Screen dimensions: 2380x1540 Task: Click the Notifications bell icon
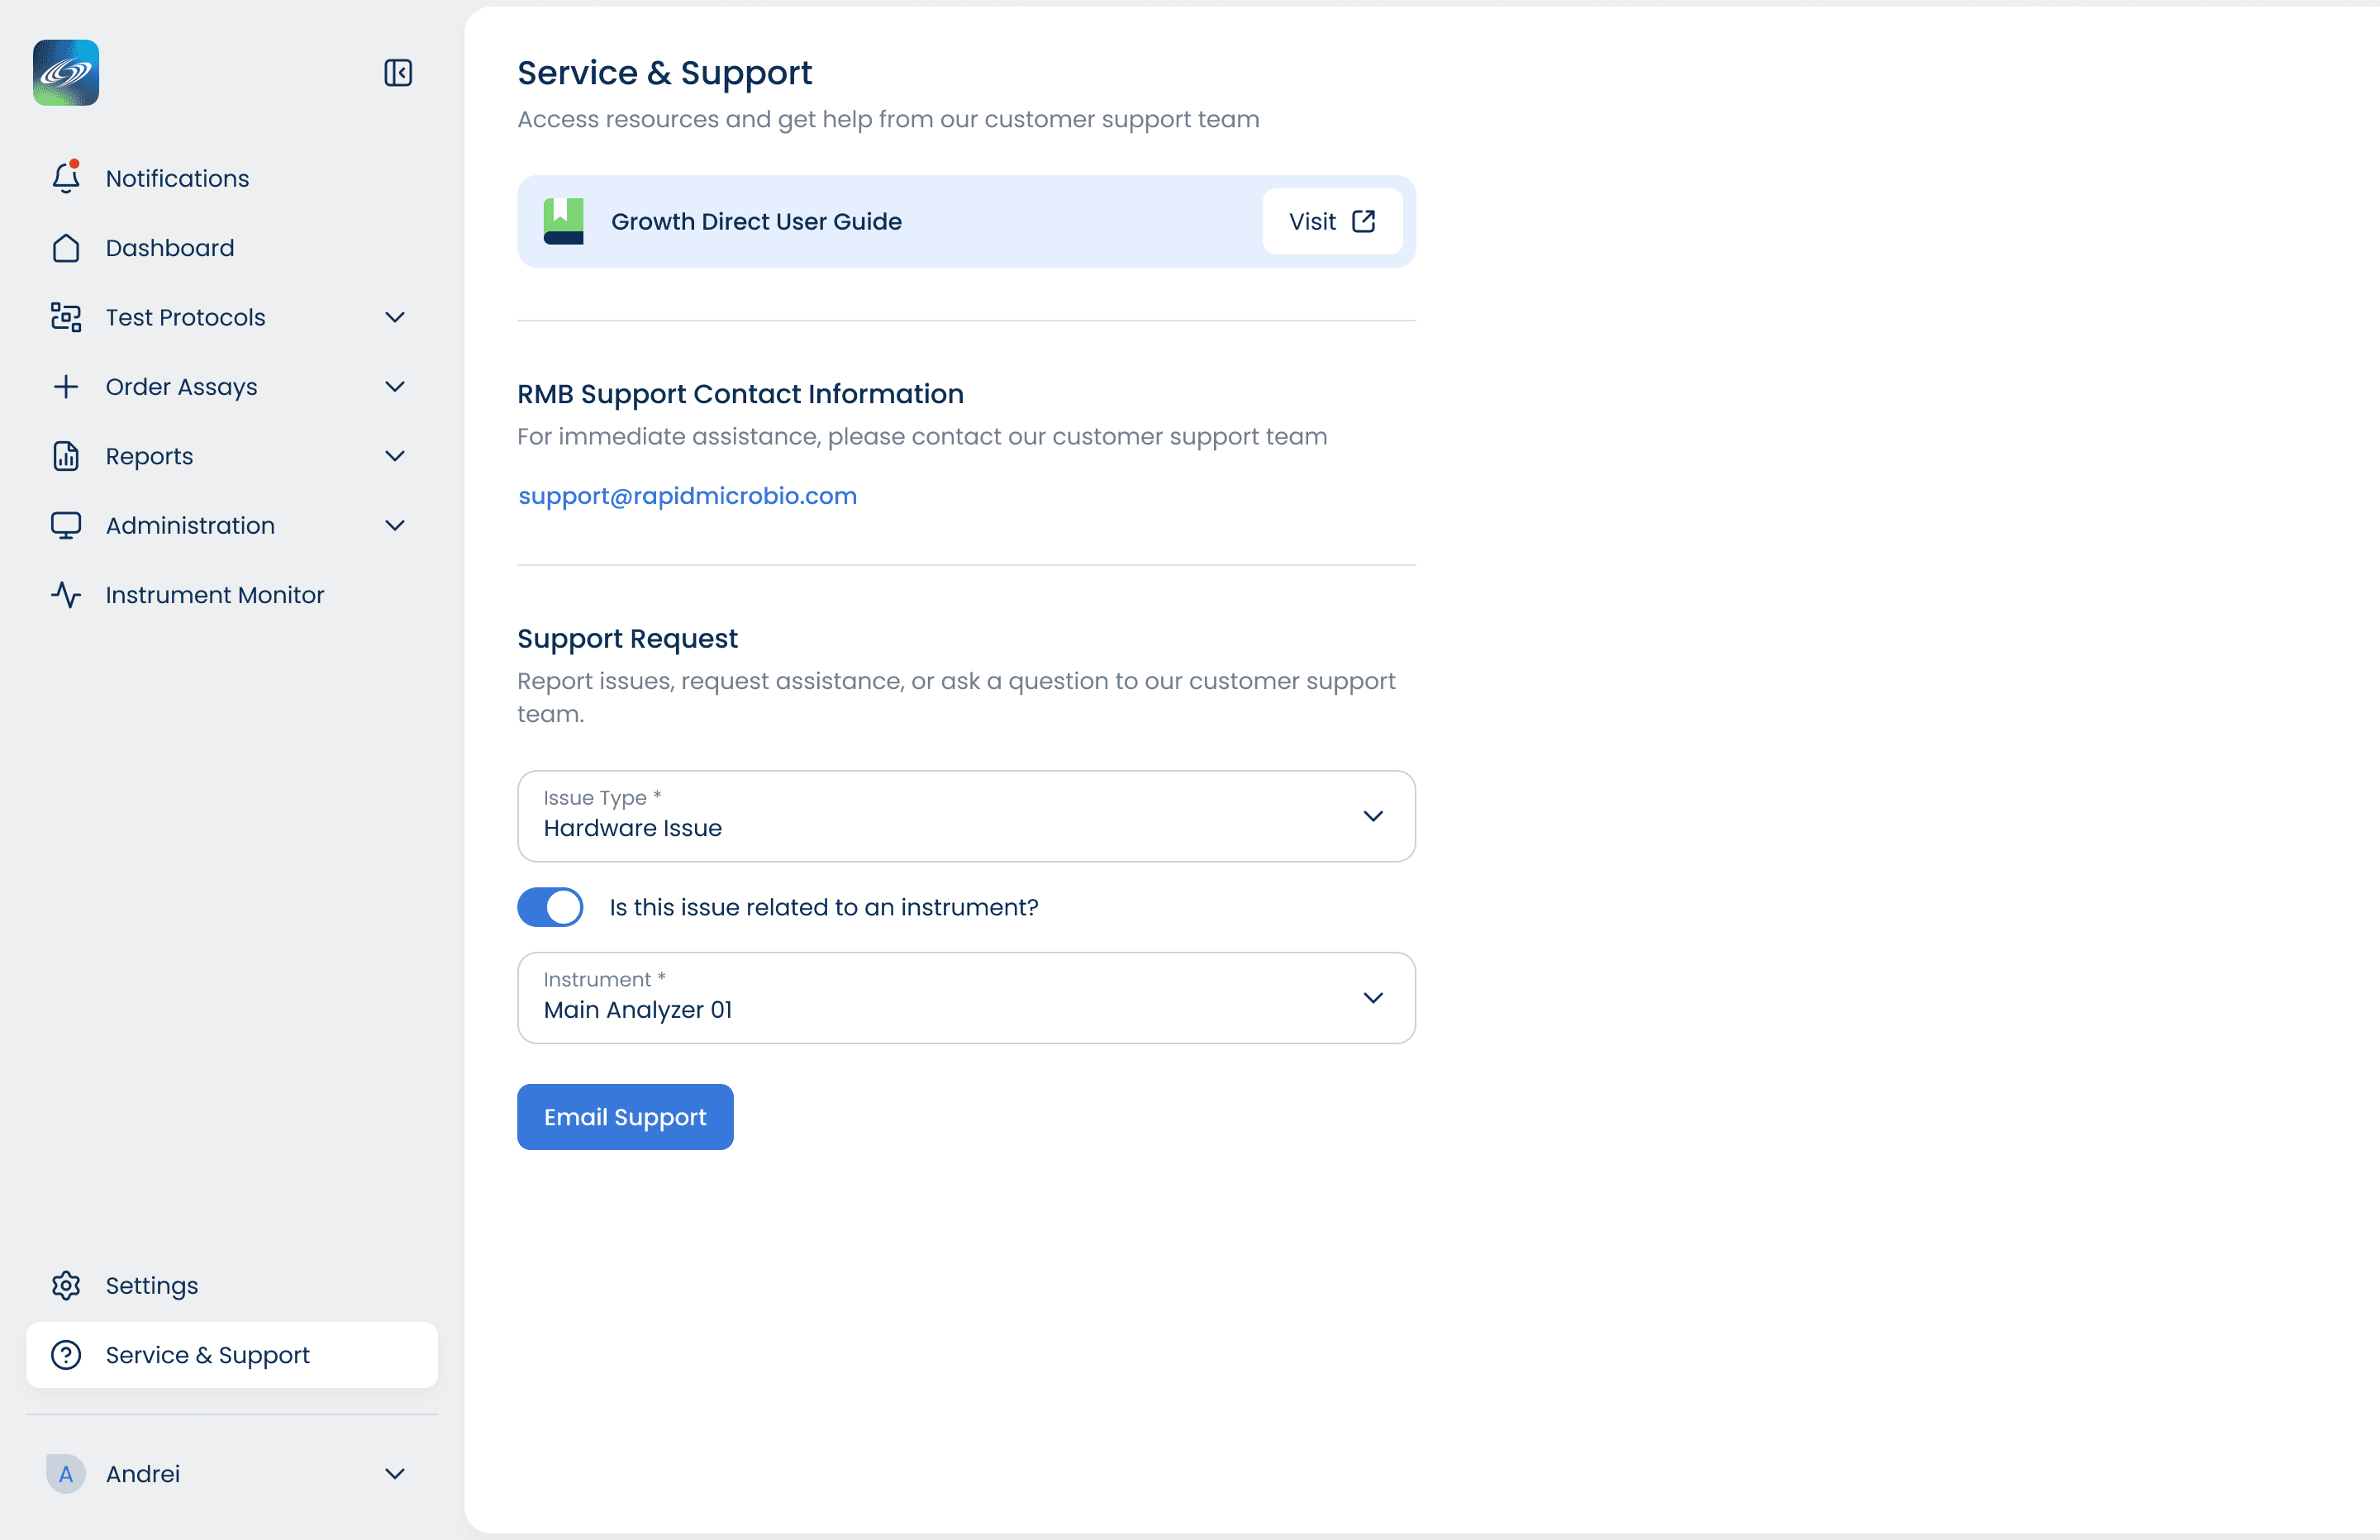[66, 178]
